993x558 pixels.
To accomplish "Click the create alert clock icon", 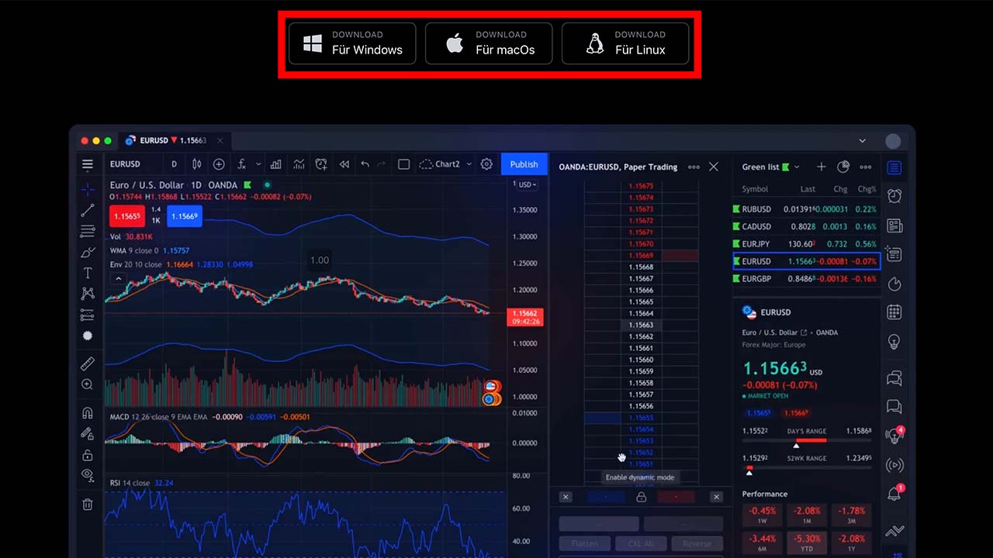I will coord(321,164).
